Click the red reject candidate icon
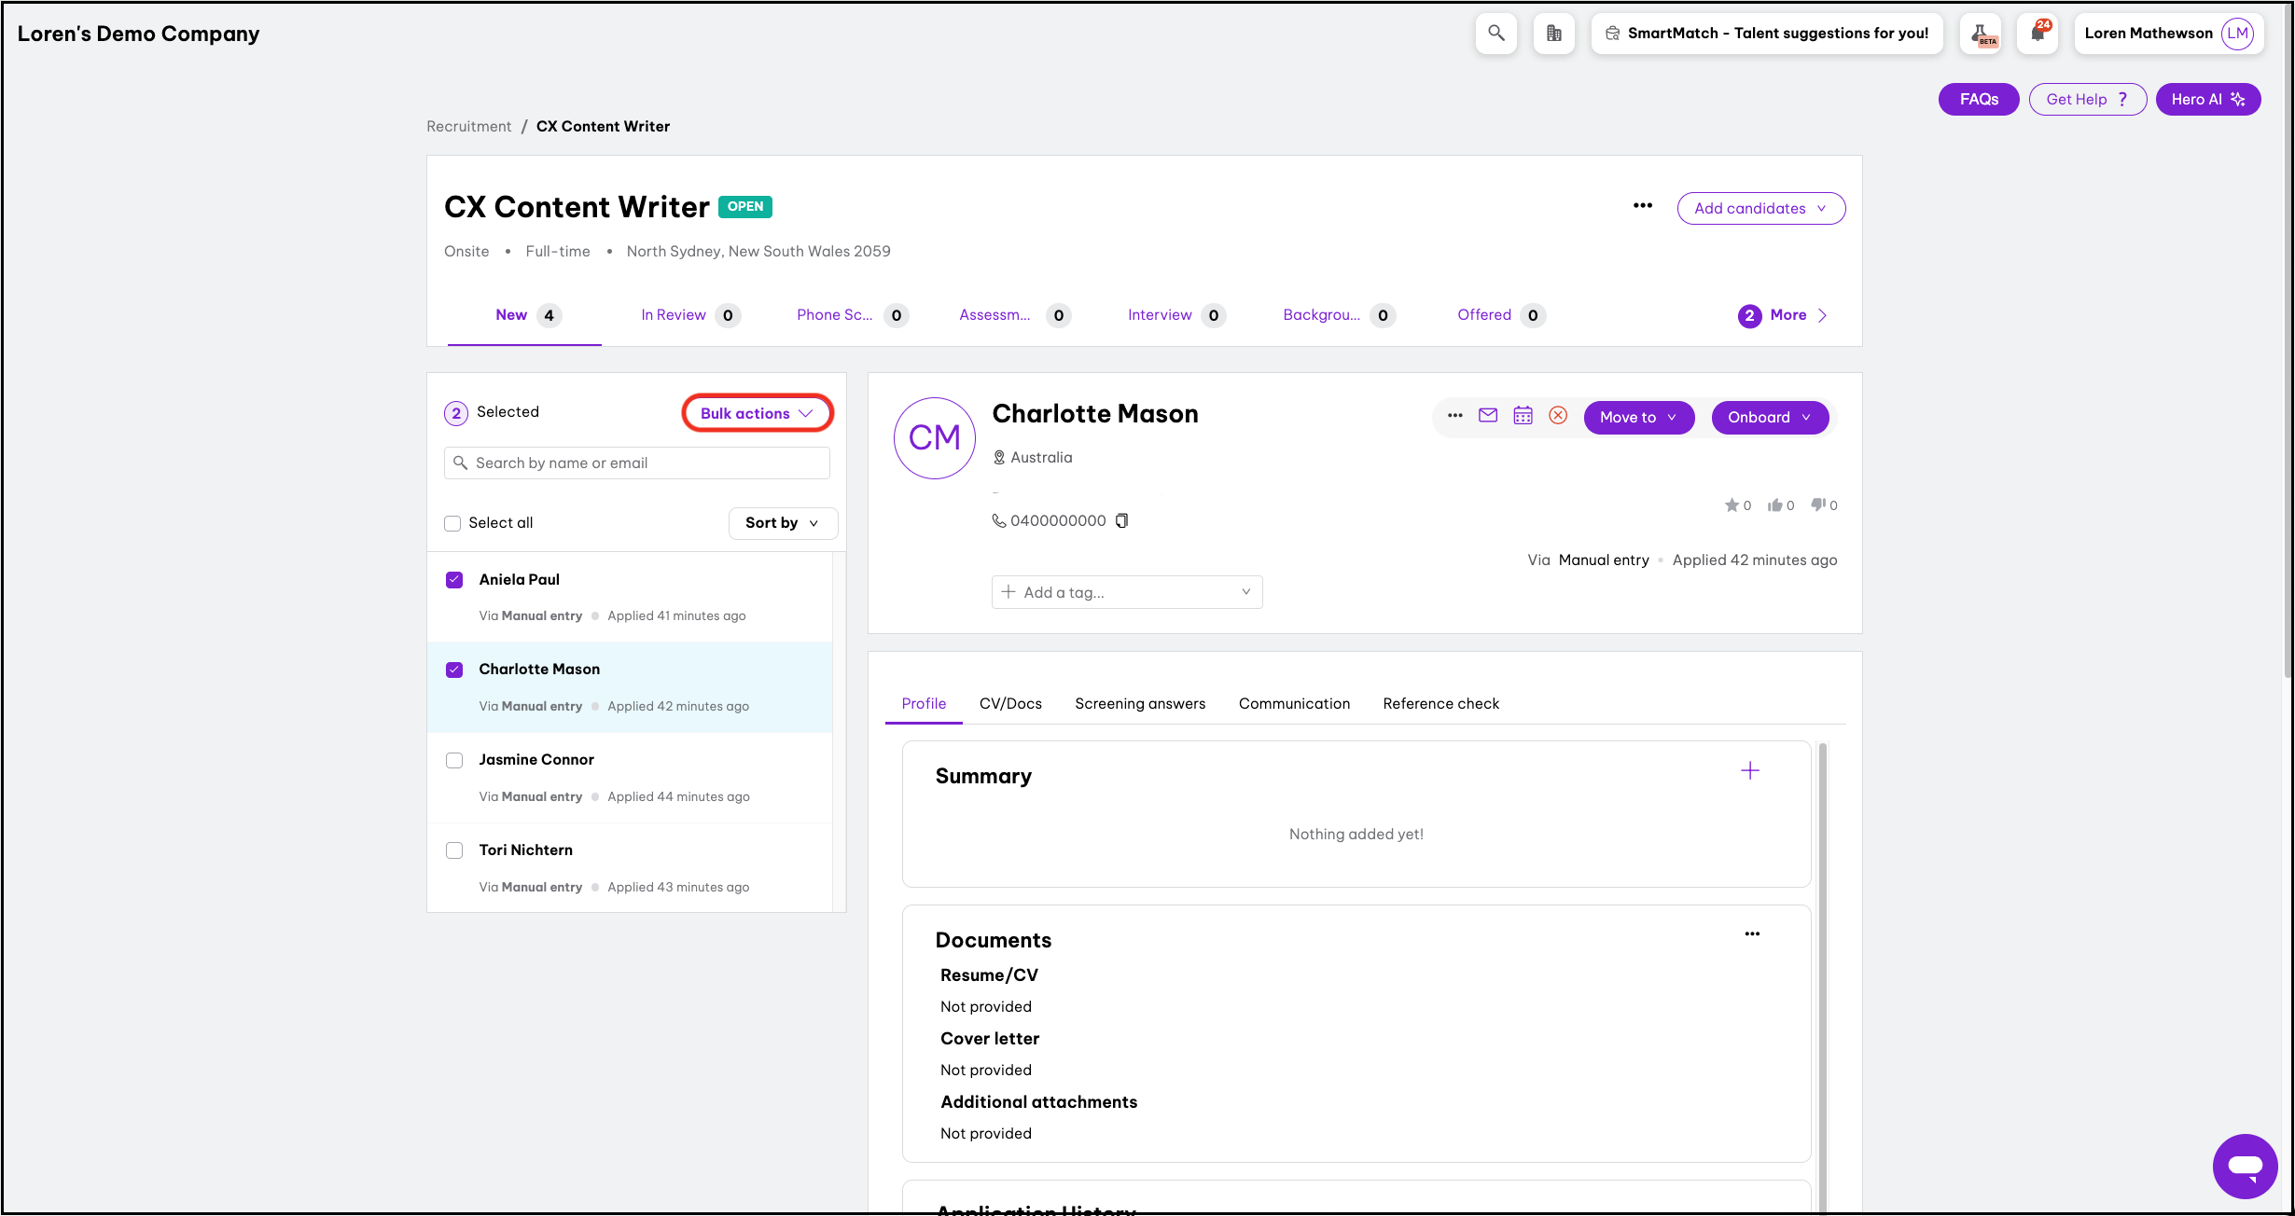Viewport: 2295px width, 1216px height. [x=1558, y=416]
